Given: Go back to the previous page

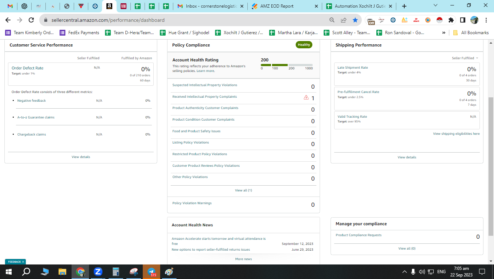Looking at the screenshot, I should [x=8, y=20].
